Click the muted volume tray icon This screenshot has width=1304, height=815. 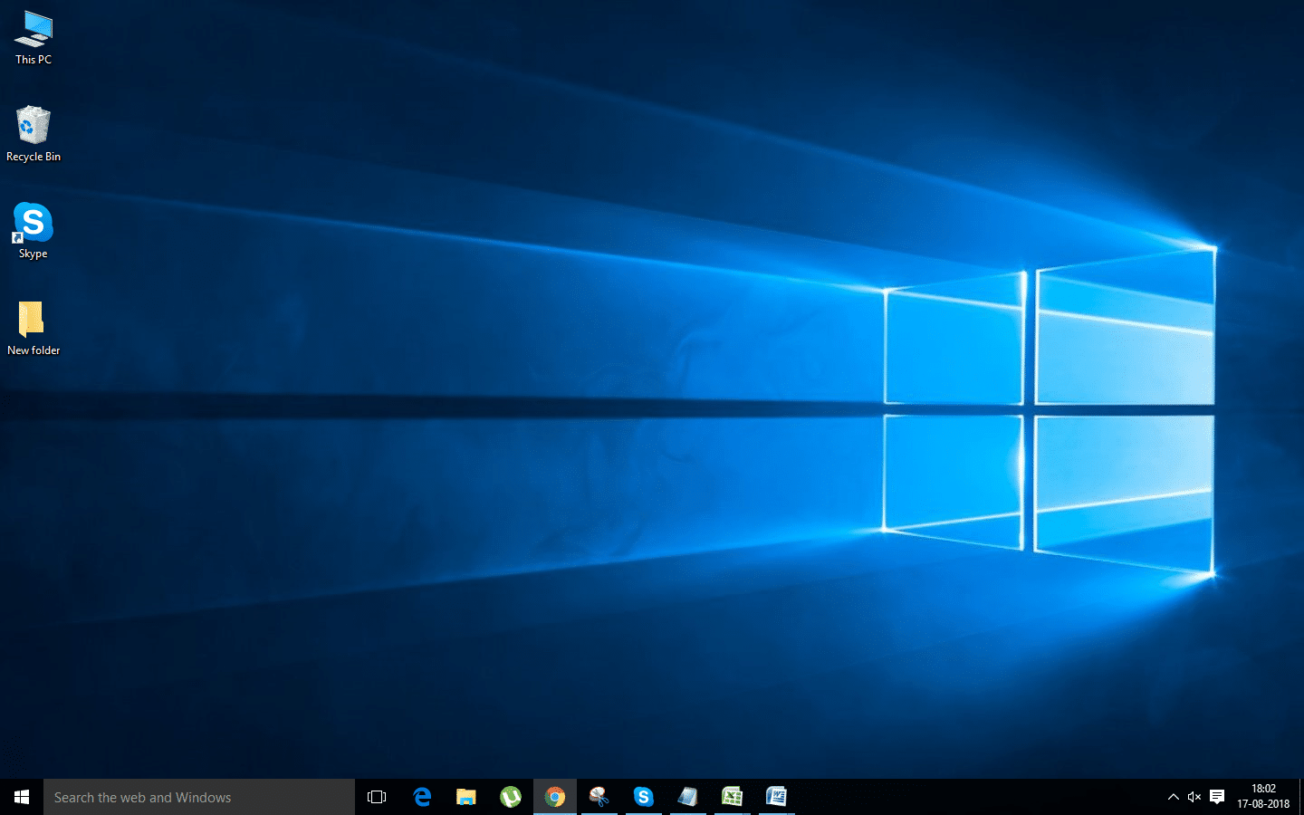pos(1194,797)
